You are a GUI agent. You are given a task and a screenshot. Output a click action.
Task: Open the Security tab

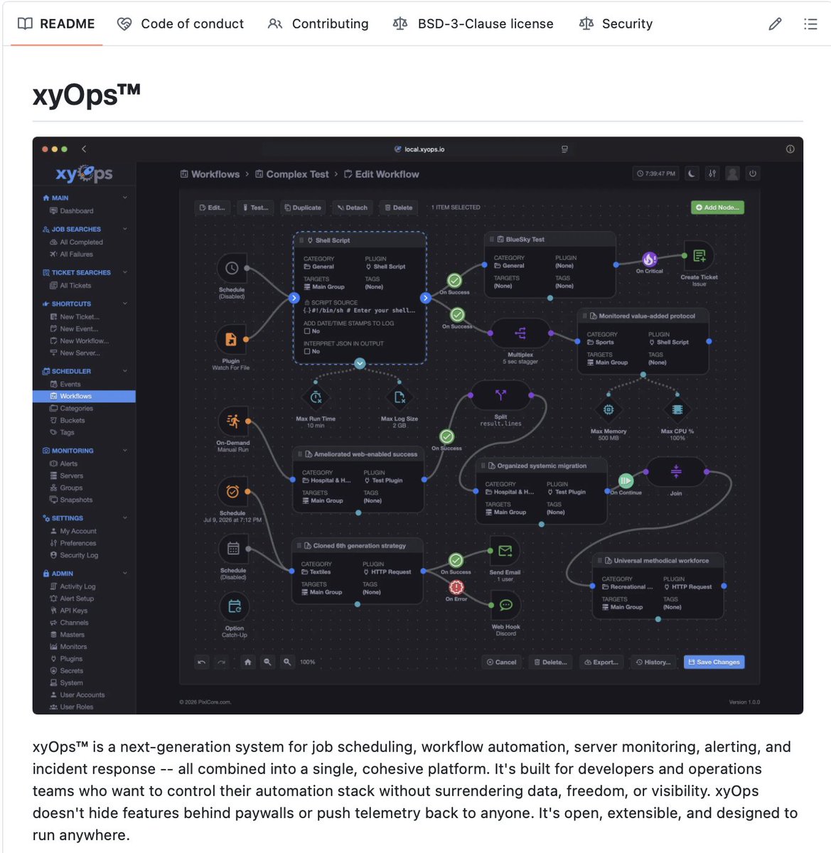coord(616,23)
